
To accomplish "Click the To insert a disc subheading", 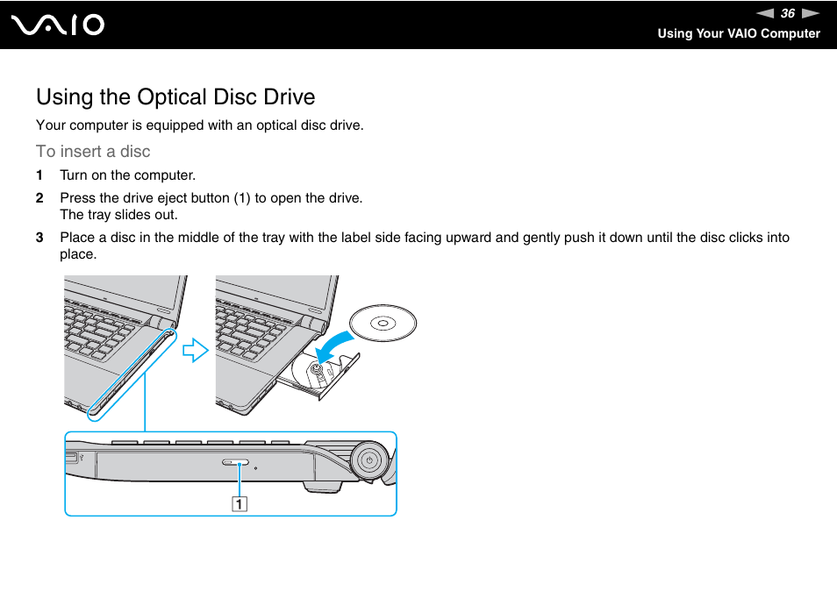I will point(93,152).
